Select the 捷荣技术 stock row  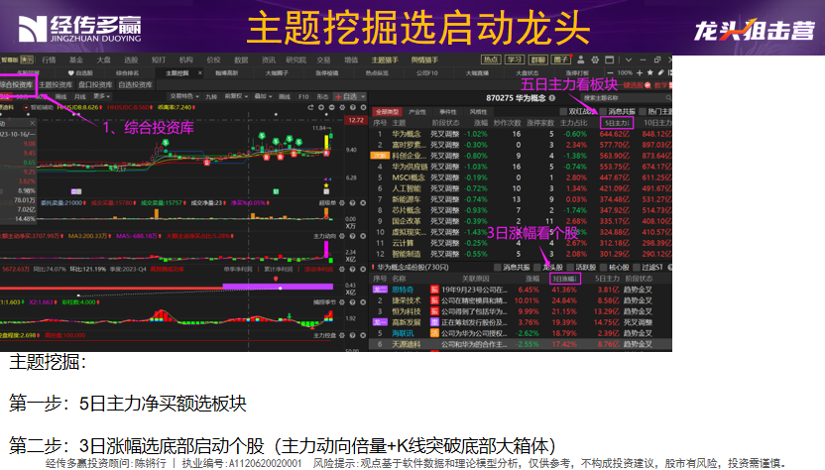pyautogui.click(x=521, y=300)
